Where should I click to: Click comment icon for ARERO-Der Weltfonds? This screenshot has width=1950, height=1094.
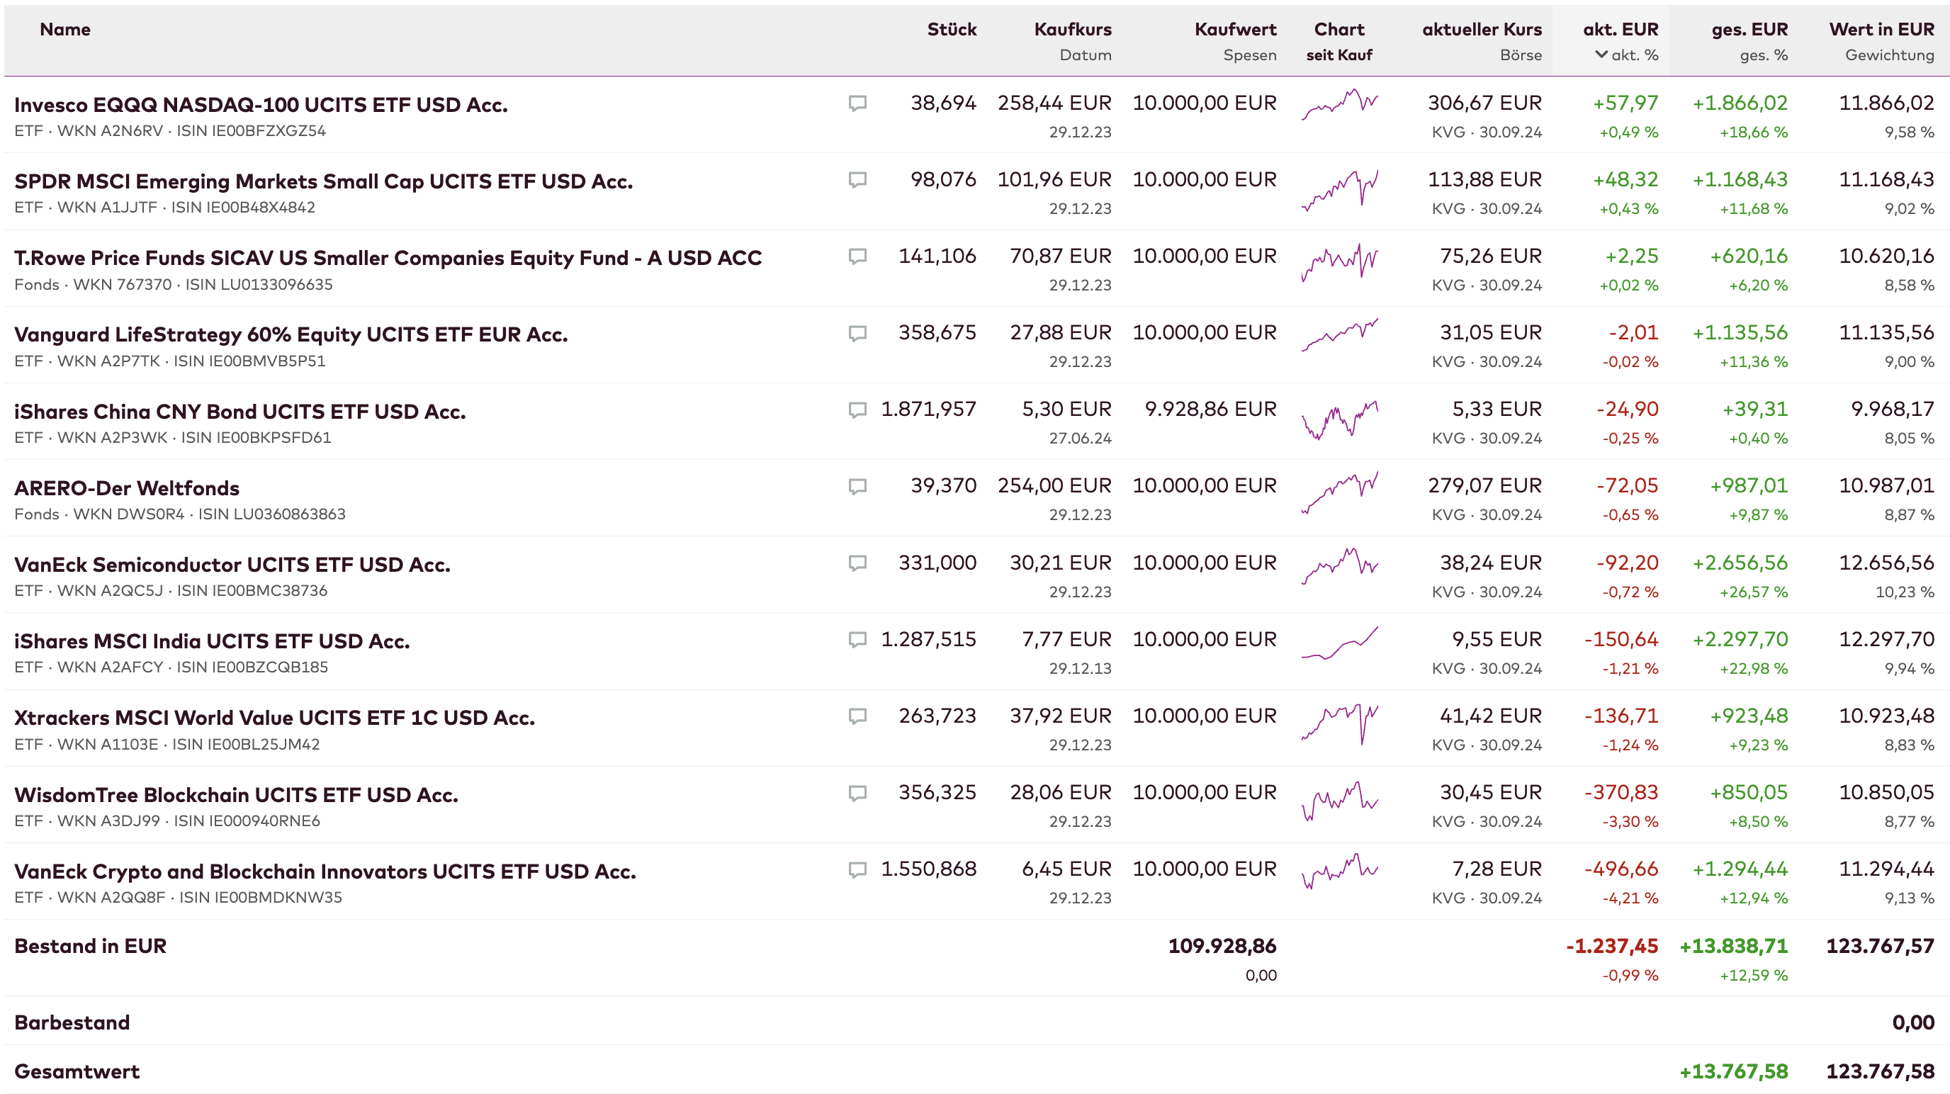[857, 486]
